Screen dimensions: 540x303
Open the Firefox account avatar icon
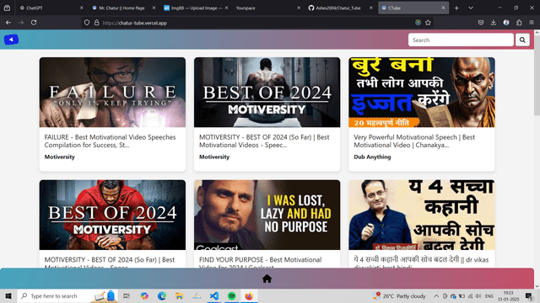click(x=506, y=23)
